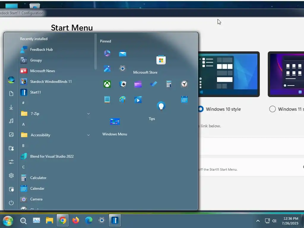304x228 pixels.
Task: Show hidden tray icons chevron
Action: [x=258, y=221]
